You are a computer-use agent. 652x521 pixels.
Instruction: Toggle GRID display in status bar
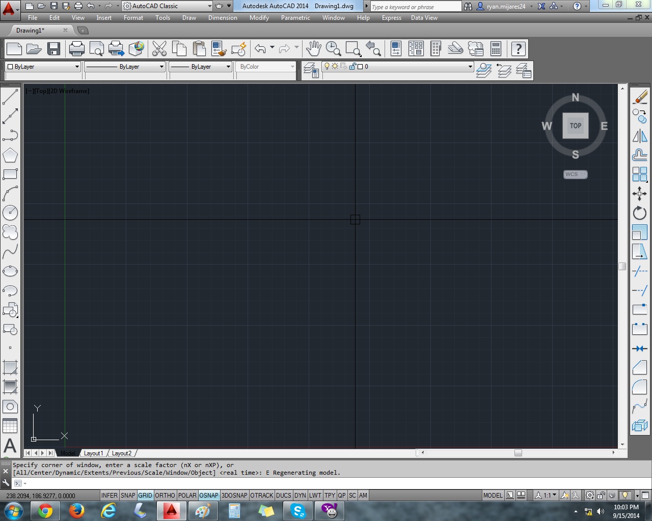145,495
